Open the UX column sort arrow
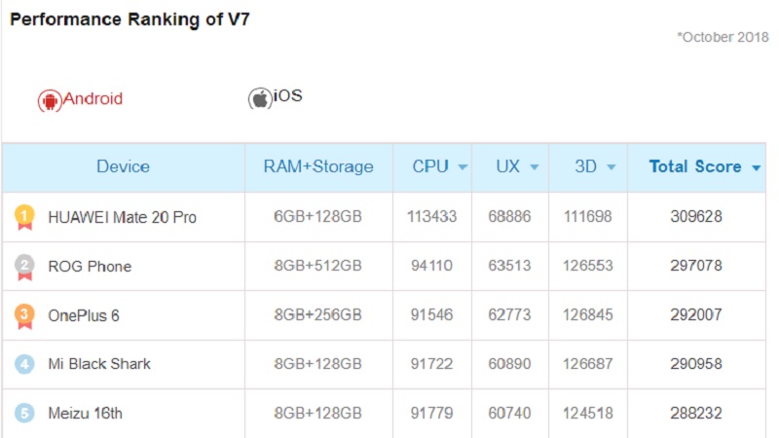 pyautogui.click(x=534, y=167)
